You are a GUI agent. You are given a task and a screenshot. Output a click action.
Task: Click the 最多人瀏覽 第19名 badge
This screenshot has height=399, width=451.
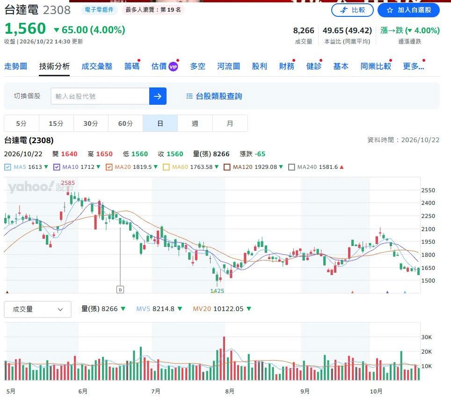tap(153, 10)
